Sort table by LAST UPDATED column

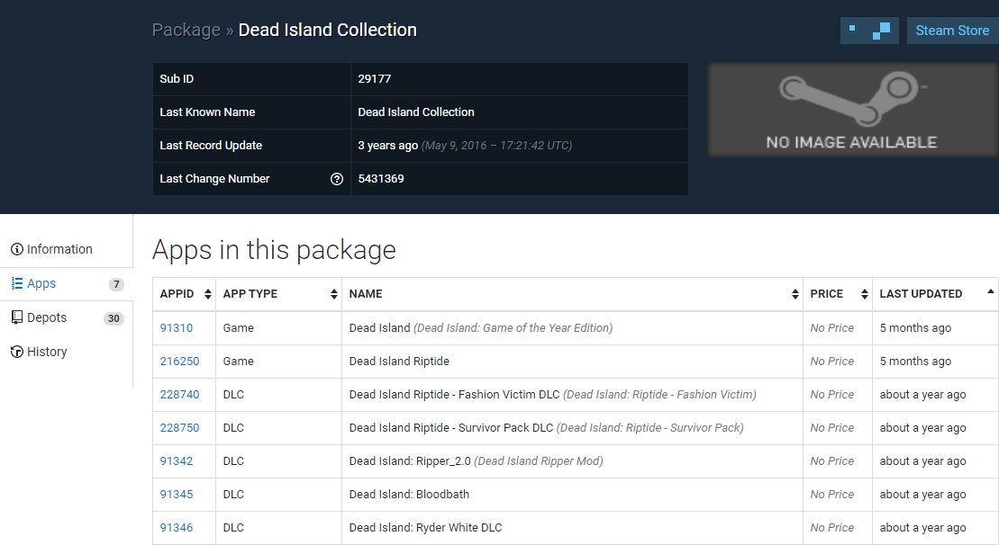click(x=935, y=294)
